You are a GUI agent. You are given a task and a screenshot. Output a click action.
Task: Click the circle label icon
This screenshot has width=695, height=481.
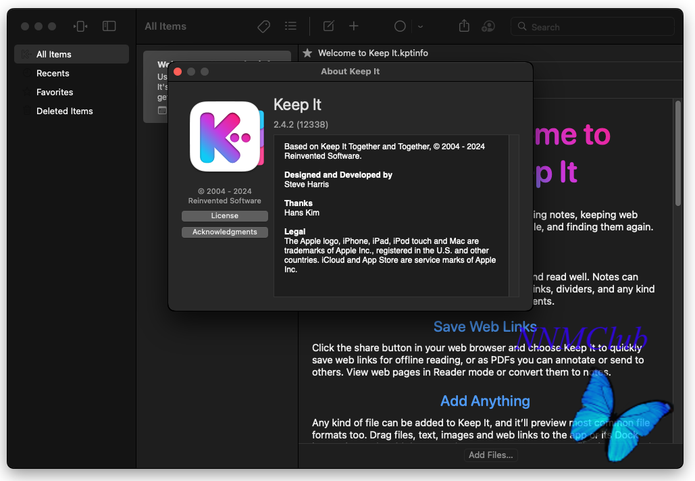click(x=400, y=26)
